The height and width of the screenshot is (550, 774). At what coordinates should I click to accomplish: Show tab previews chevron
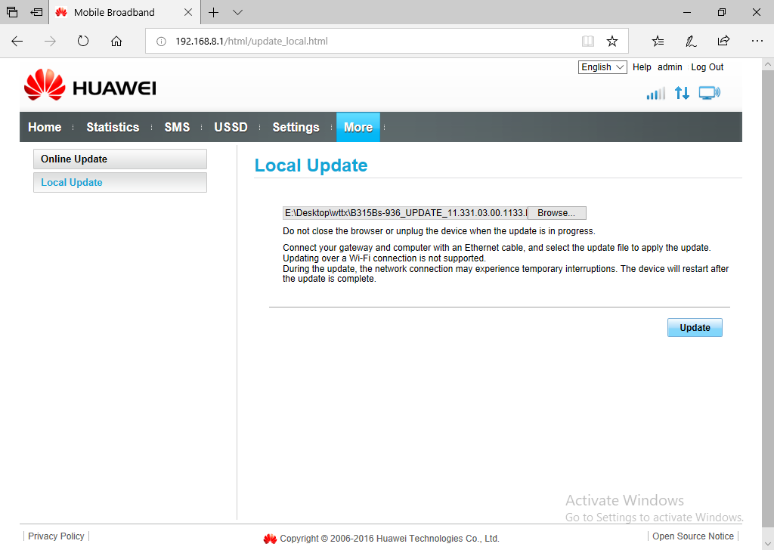click(237, 12)
